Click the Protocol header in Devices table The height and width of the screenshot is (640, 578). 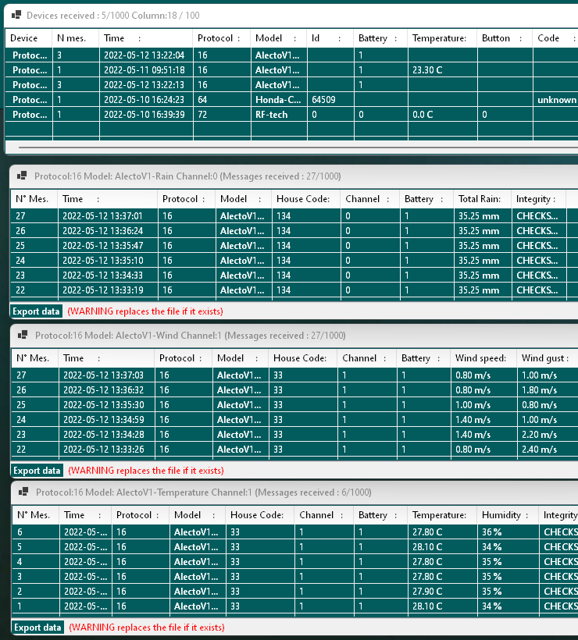pyautogui.click(x=222, y=38)
